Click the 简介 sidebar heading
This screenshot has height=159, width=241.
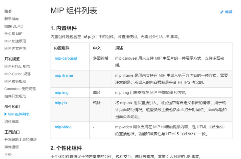[8, 11]
